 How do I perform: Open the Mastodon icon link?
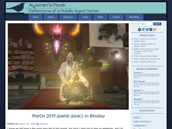tap(143, 29)
